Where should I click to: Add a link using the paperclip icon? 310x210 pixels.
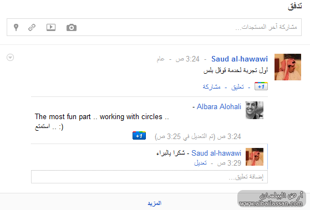coord(32,28)
